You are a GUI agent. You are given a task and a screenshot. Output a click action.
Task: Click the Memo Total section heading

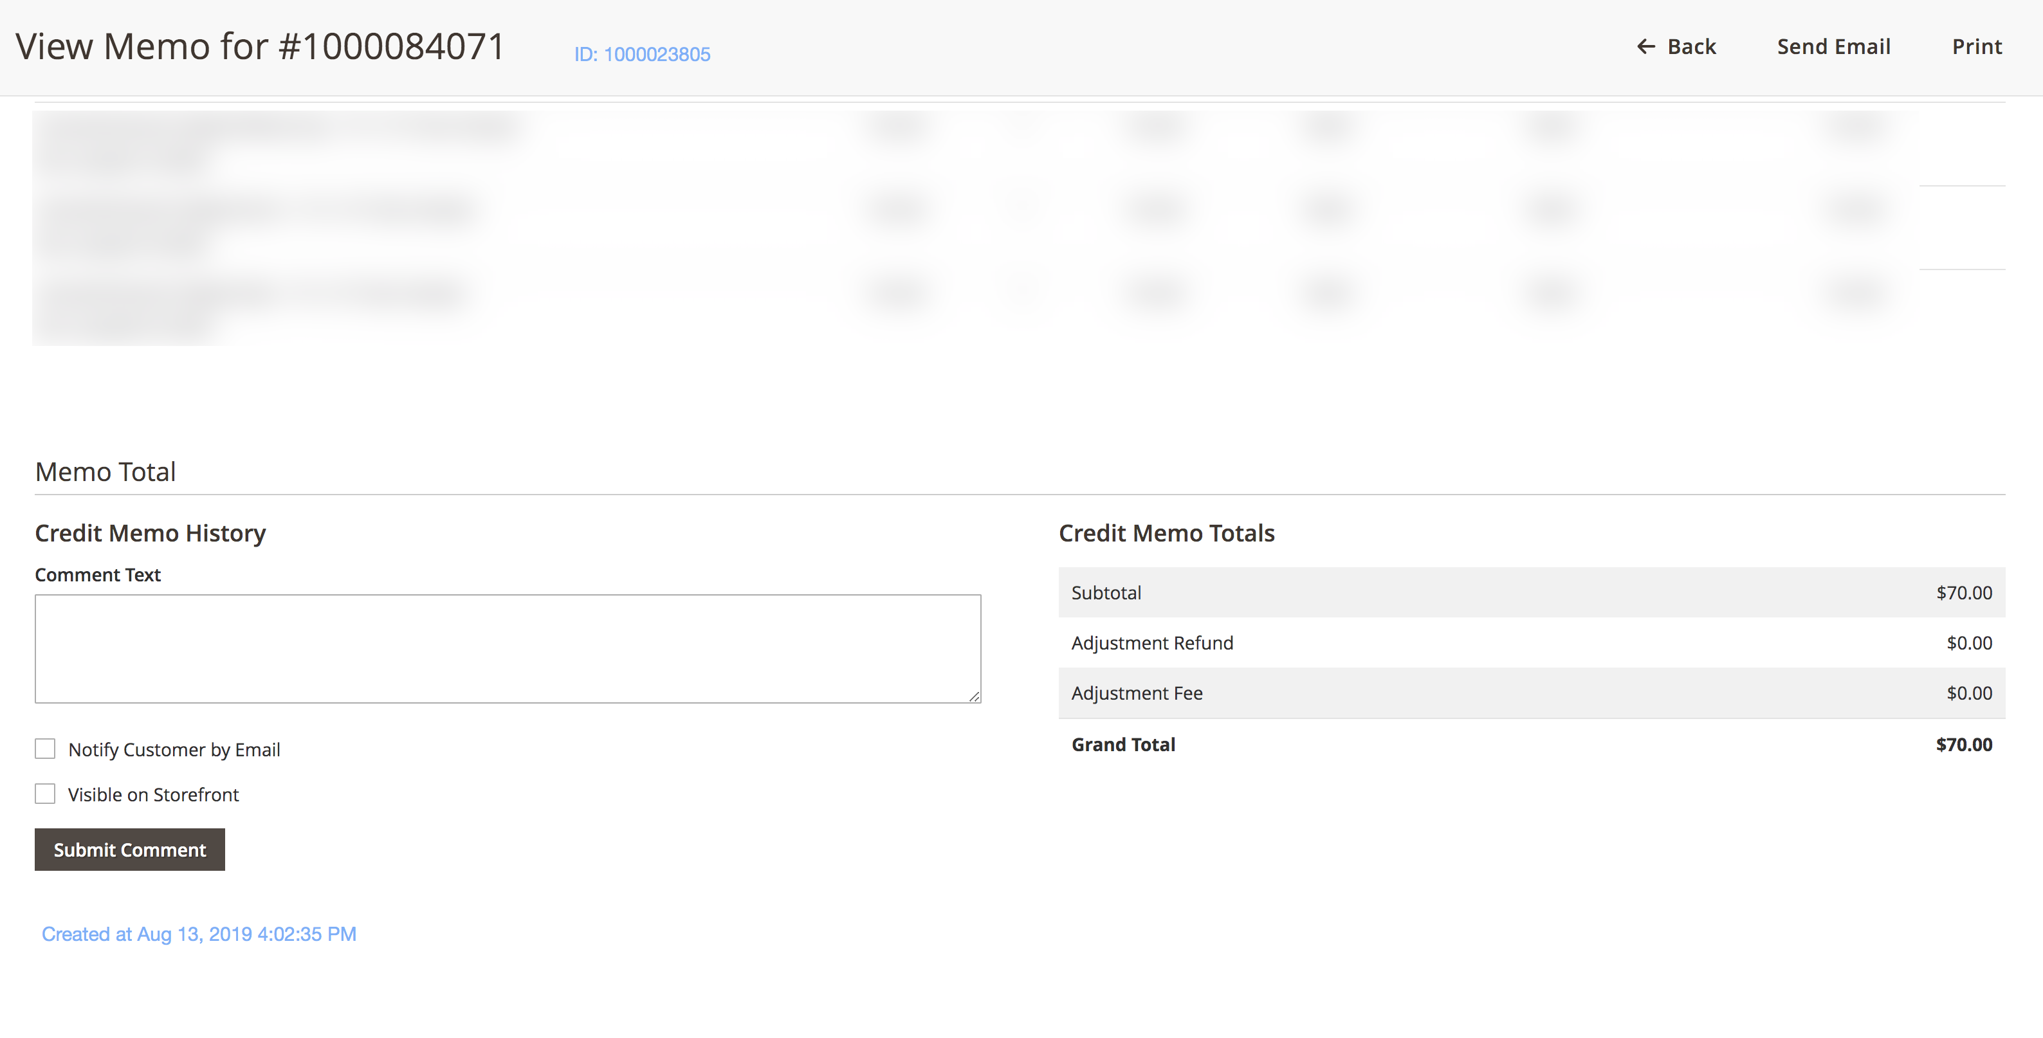(105, 471)
